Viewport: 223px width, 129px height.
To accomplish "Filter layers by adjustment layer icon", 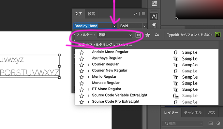I will [x=218, y=123].
